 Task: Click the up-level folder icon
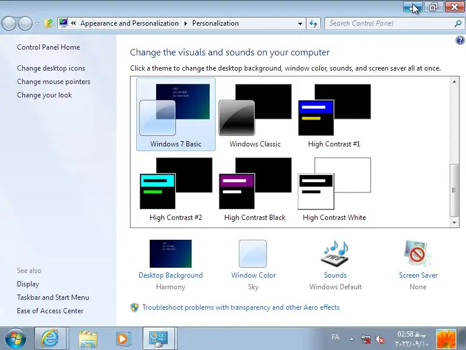tap(48, 23)
